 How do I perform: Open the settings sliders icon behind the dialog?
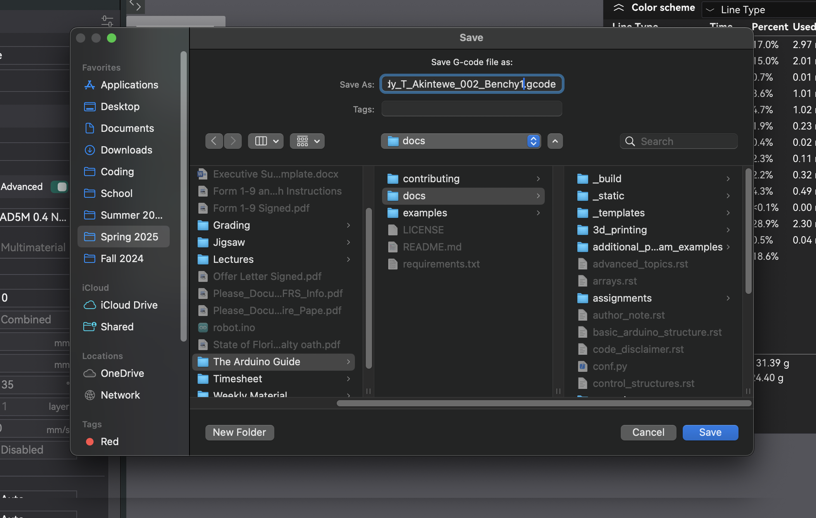[107, 21]
